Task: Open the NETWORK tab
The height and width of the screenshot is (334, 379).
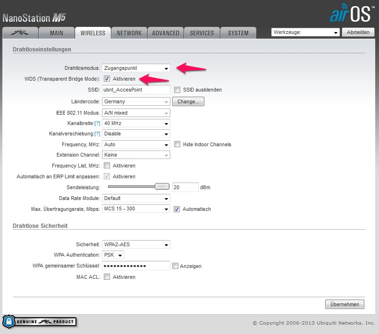Action: tap(129, 33)
